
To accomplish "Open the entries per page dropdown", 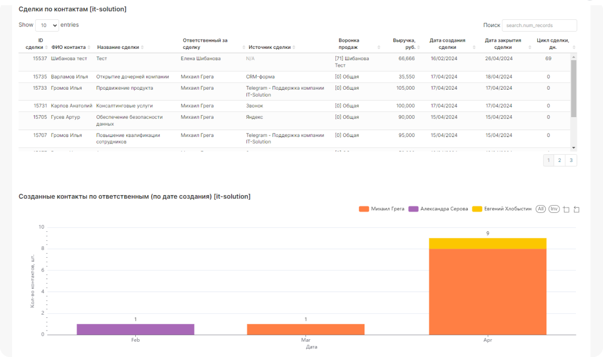I will coord(47,25).
